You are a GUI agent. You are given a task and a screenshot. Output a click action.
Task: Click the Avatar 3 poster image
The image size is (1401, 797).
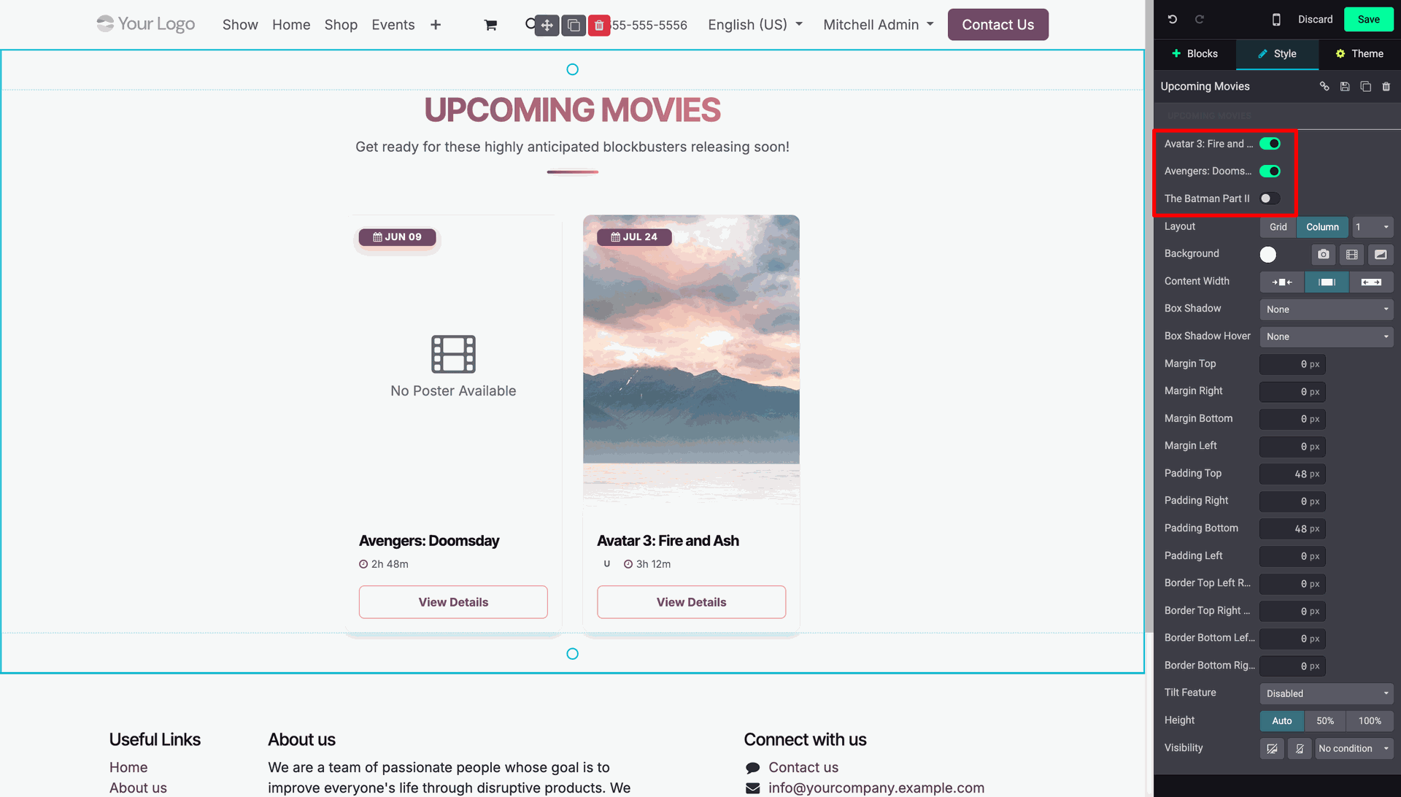click(x=691, y=361)
